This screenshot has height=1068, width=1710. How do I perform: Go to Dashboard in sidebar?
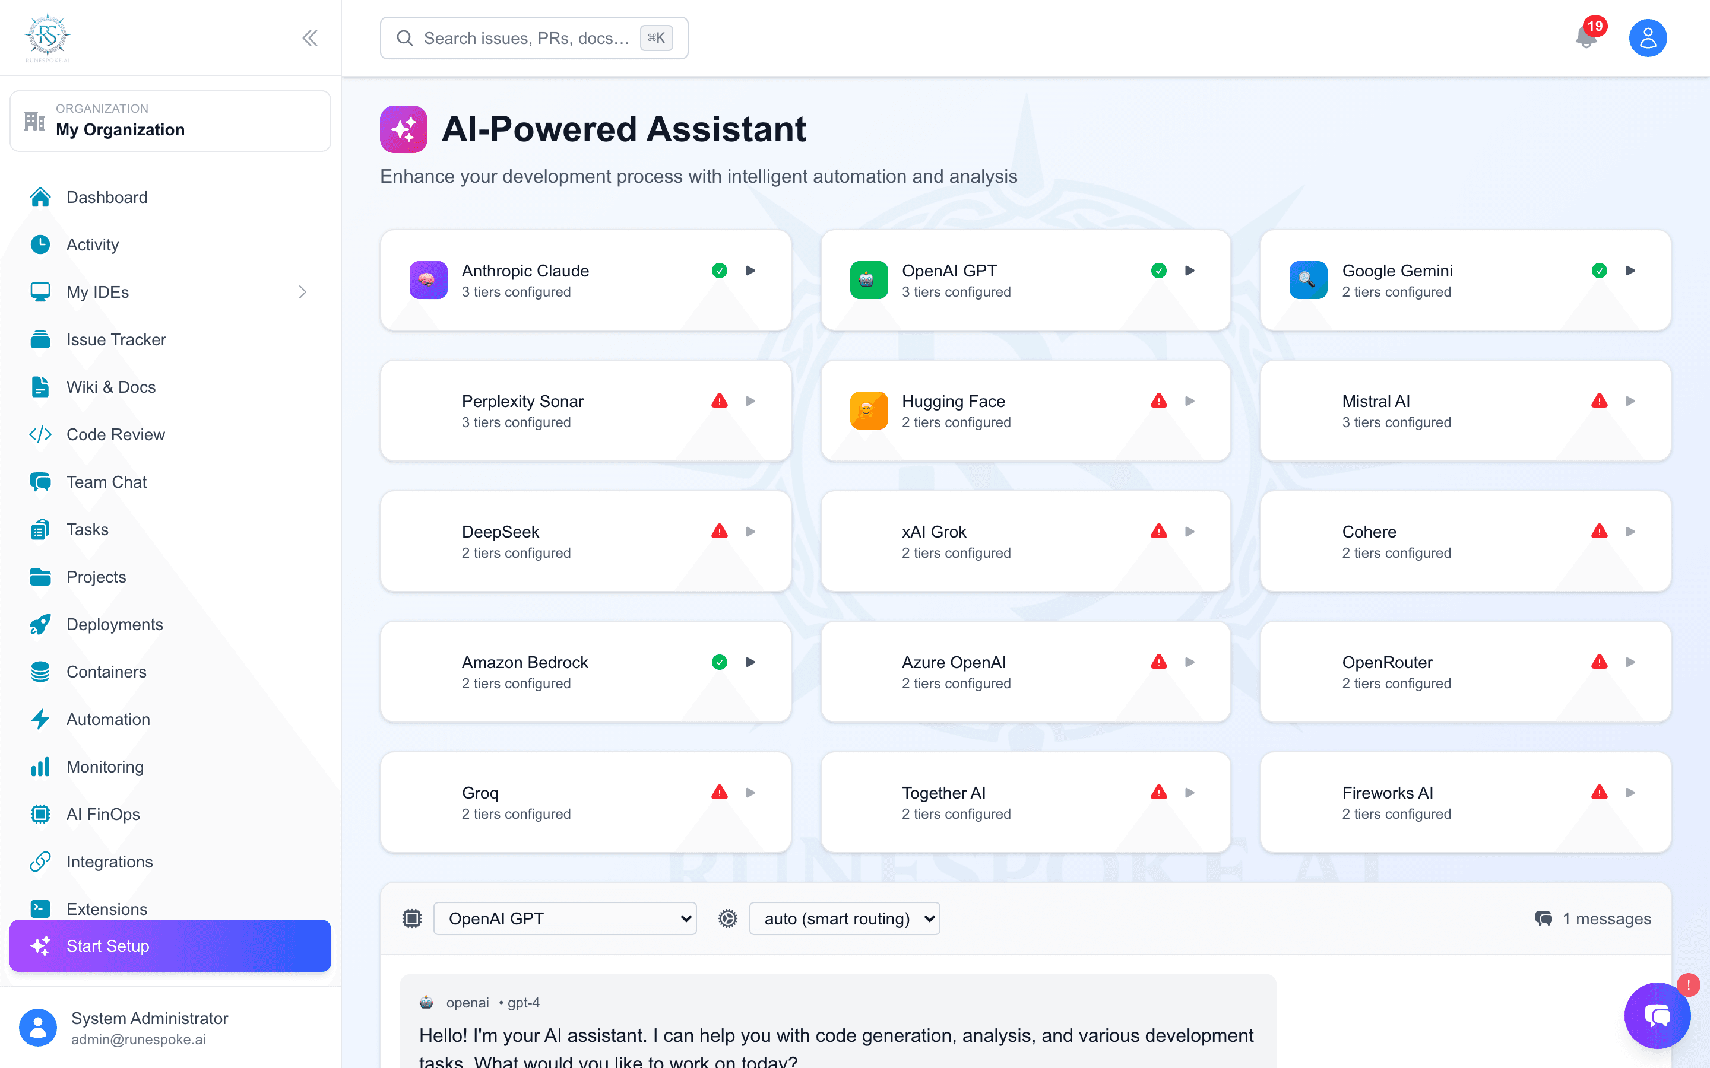point(170,197)
